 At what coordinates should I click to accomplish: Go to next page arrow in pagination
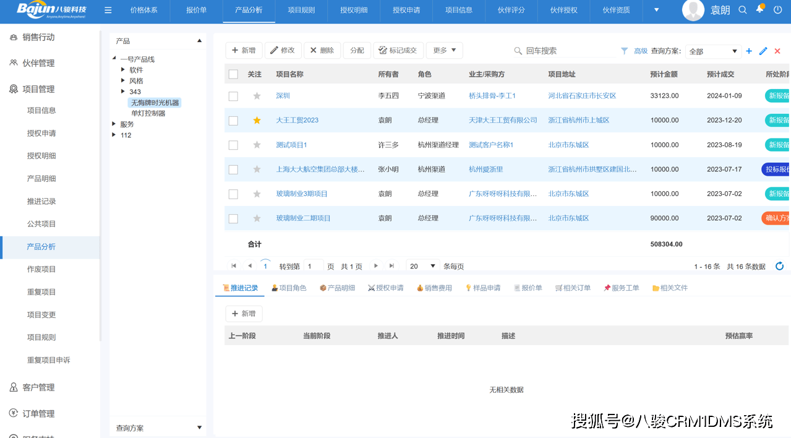click(x=375, y=266)
